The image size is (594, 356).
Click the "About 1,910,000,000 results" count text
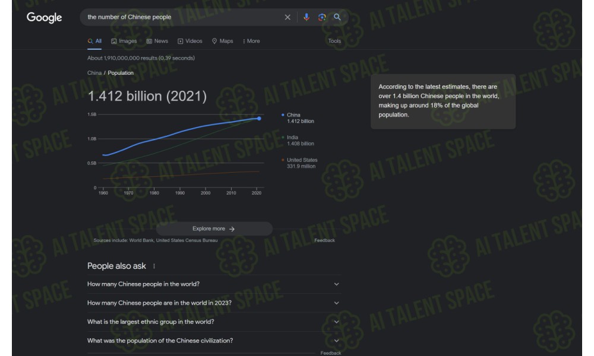[141, 58]
